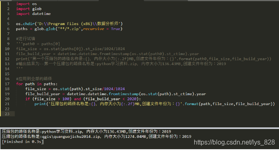The height and width of the screenshot is (150, 279).
Task: Click the 'True' value on line 6
Action: point(115,29)
